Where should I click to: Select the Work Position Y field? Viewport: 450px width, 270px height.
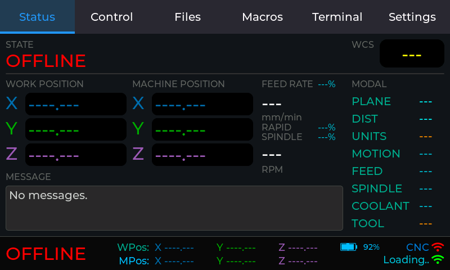(76, 129)
